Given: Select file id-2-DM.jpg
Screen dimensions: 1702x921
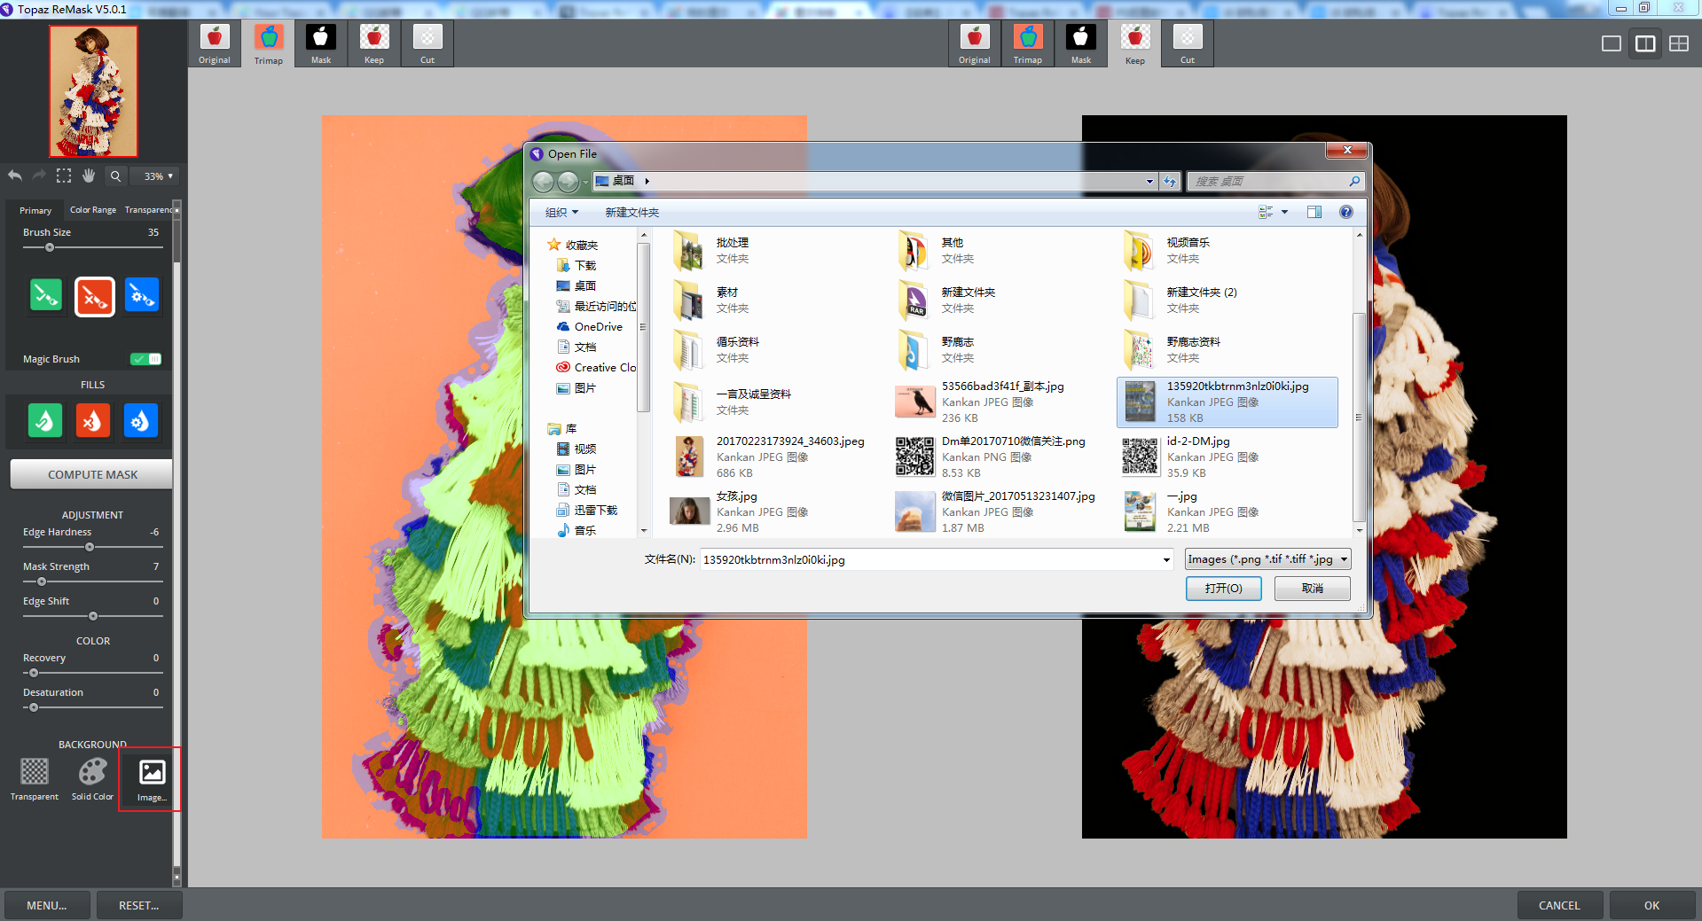Looking at the screenshot, I should coord(1228,457).
